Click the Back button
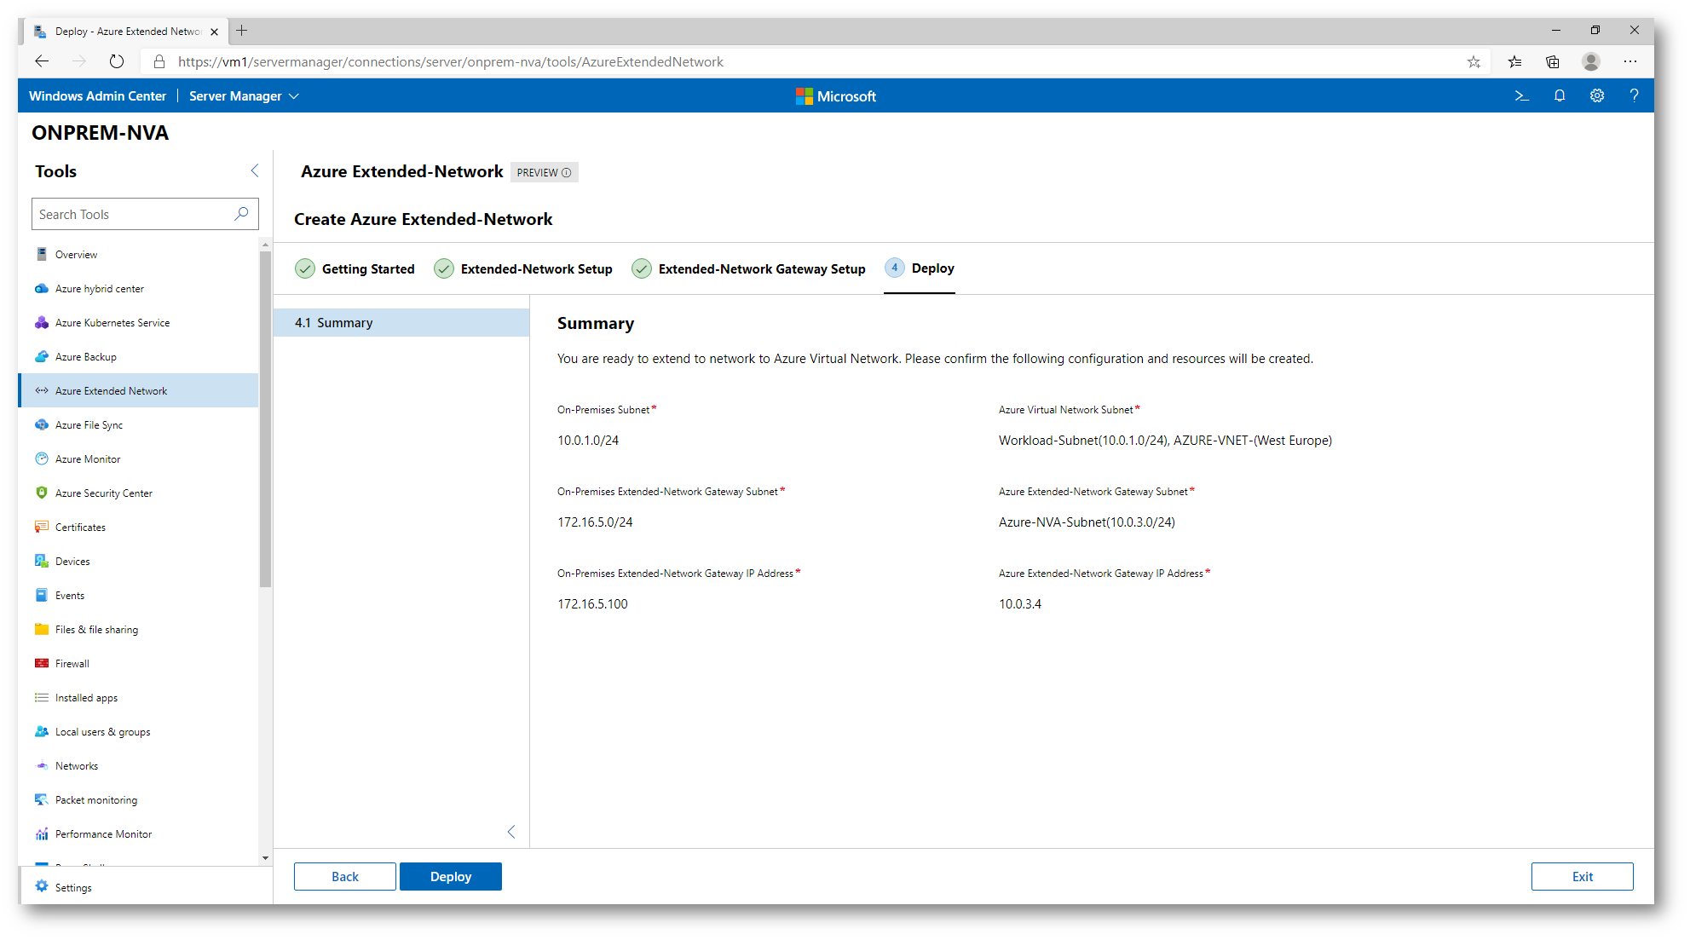The width and height of the screenshot is (1690, 940). point(345,876)
